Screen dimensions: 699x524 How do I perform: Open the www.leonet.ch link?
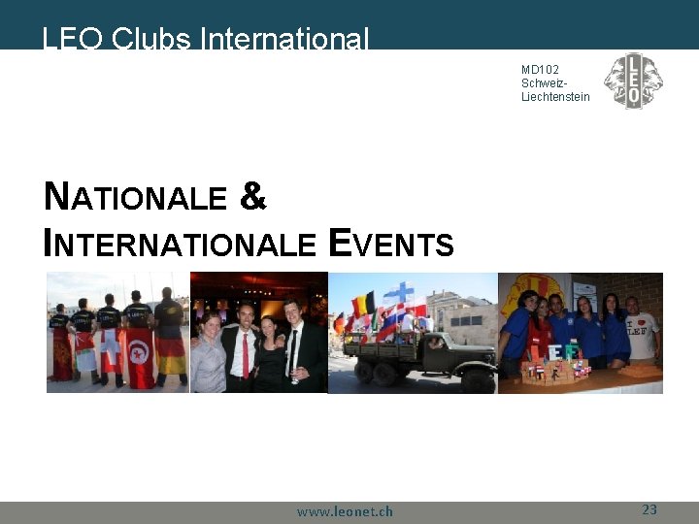point(345,511)
